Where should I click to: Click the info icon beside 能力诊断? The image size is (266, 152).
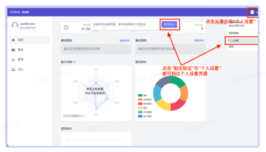74,62
